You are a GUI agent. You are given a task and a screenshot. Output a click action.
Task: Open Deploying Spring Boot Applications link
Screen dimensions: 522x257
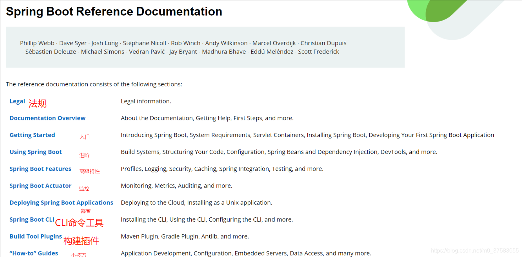pyautogui.click(x=61, y=203)
